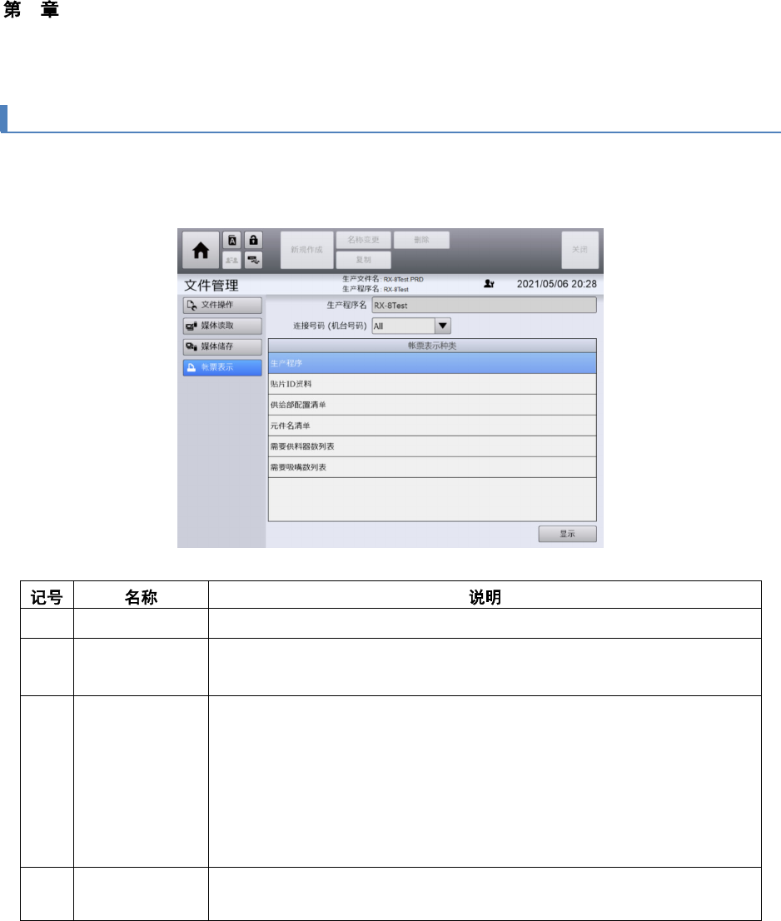Open the 媒体读取 sidebar menu

(222, 326)
